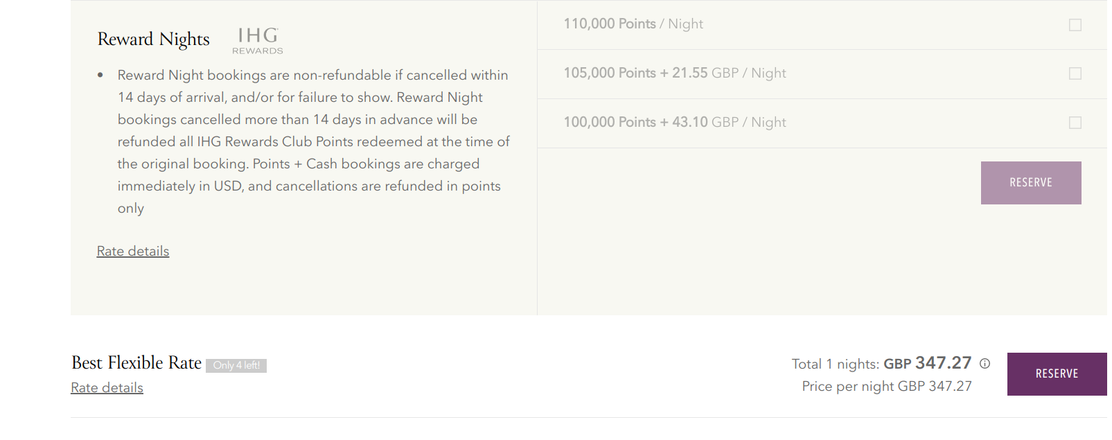Screen dimensions: 1112x440
Task: Click the "Total 1 nights:" label
Action: (835, 364)
